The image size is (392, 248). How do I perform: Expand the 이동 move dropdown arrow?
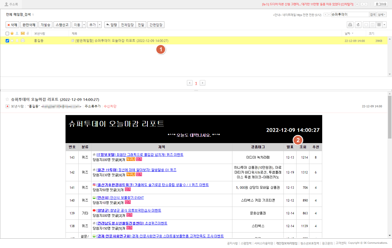click(x=84, y=25)
